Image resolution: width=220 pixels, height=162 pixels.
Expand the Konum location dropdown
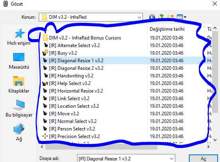coord(139,17)
